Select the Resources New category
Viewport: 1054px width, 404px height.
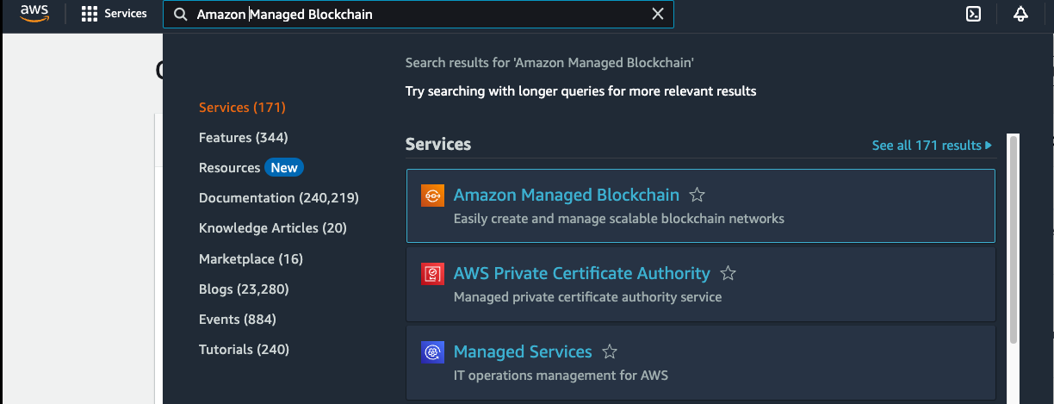[x=251, y=168]
